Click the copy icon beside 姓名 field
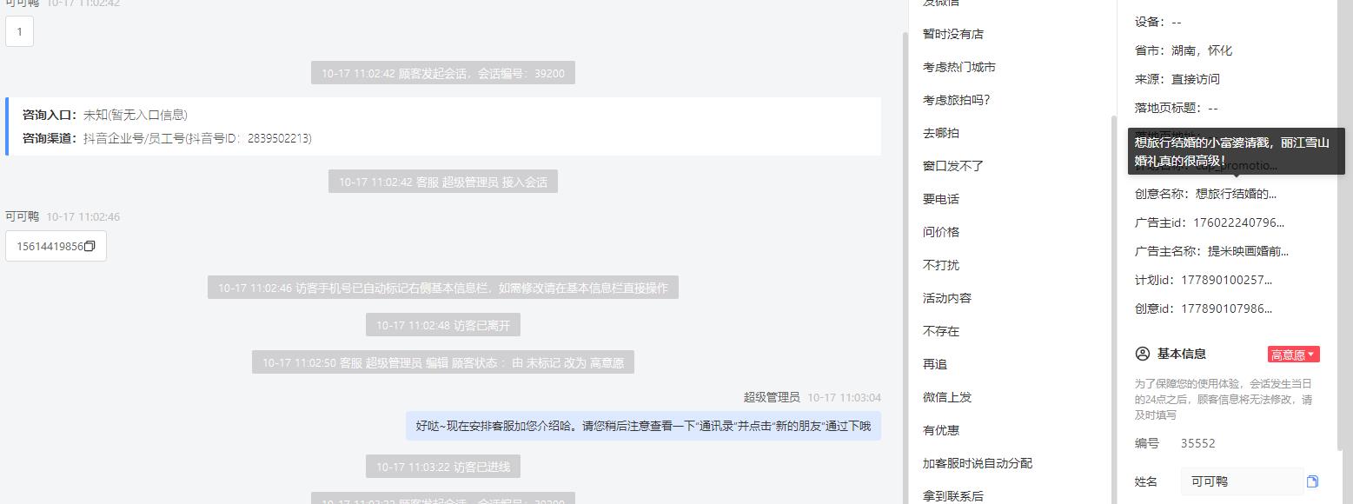This screenshot has width=1353, height=504. click(1312, 481)
